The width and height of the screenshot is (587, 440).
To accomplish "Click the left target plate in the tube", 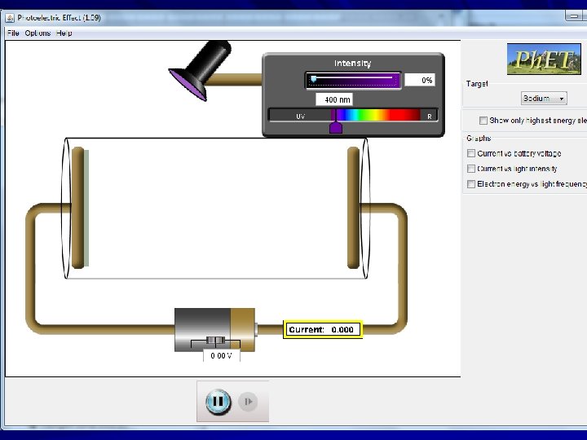I will 80,208.
